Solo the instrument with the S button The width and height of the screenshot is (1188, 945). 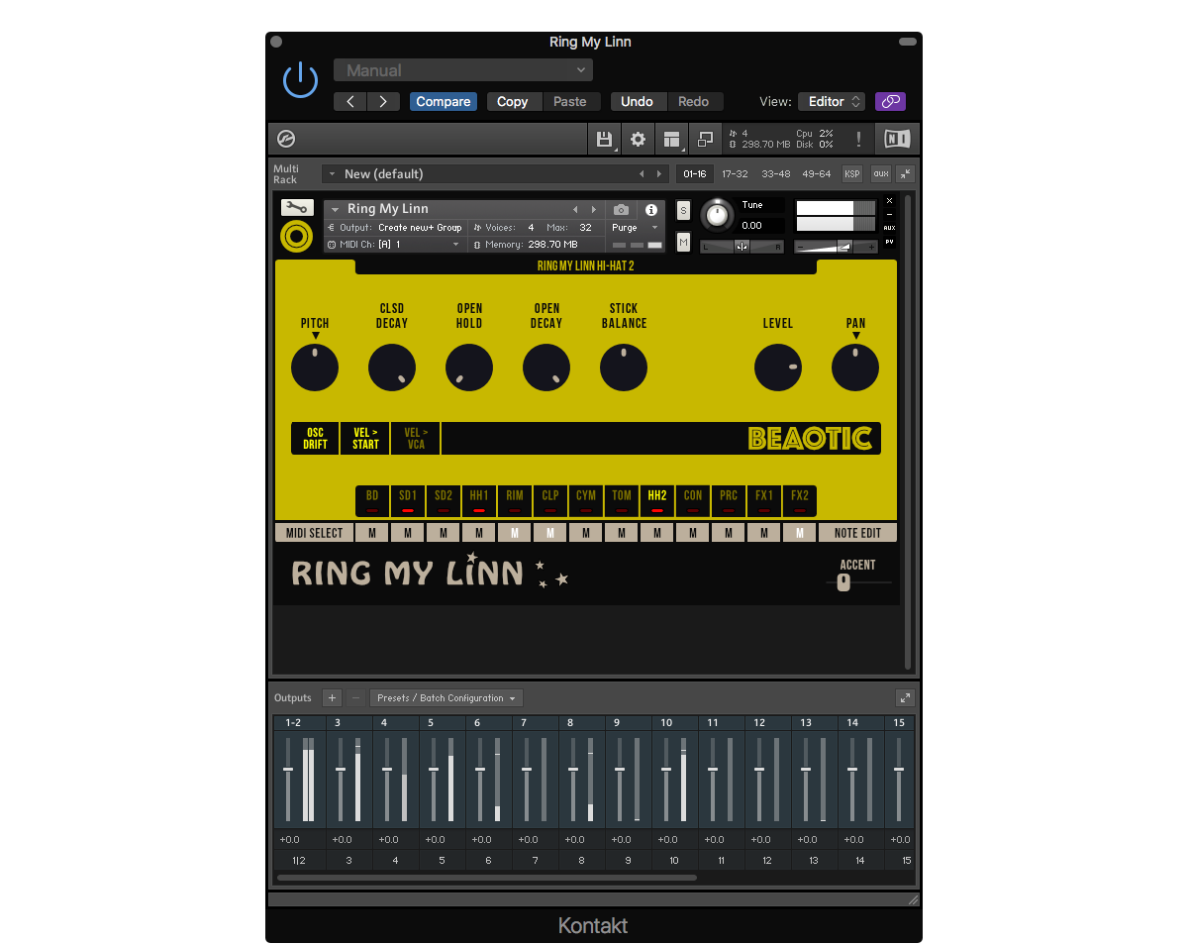[683, 210]
